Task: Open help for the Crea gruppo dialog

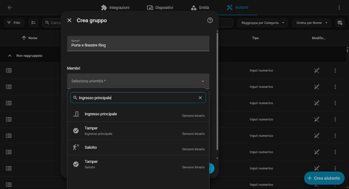Action: pos(210,20)
